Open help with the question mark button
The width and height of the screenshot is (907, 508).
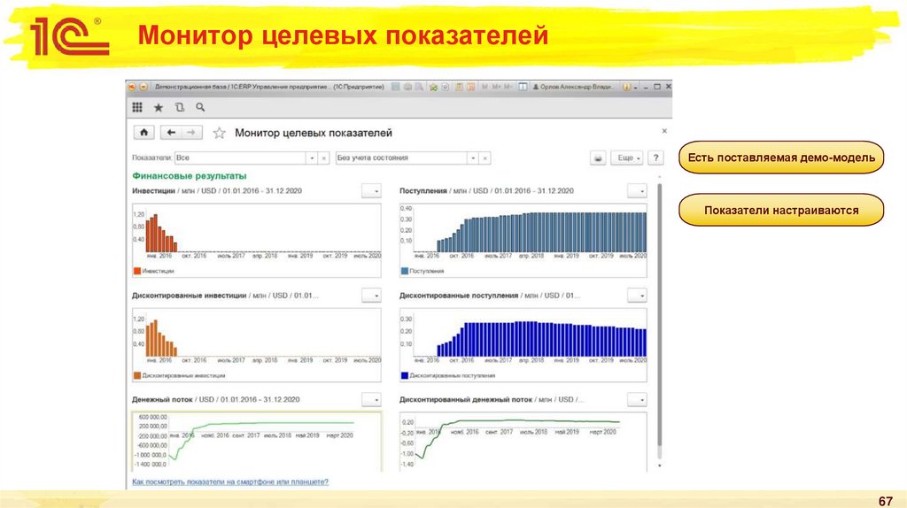coord(655,158)
